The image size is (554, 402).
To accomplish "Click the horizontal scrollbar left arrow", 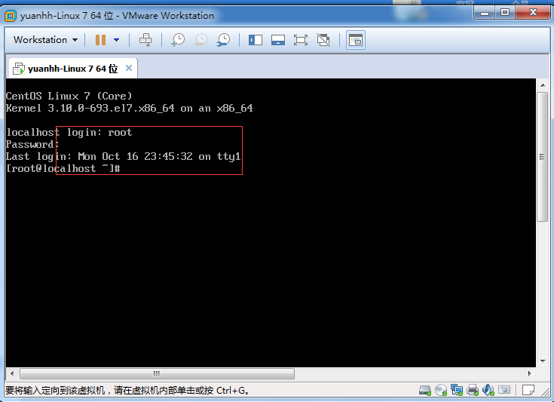I will click(x=12, y=373).
